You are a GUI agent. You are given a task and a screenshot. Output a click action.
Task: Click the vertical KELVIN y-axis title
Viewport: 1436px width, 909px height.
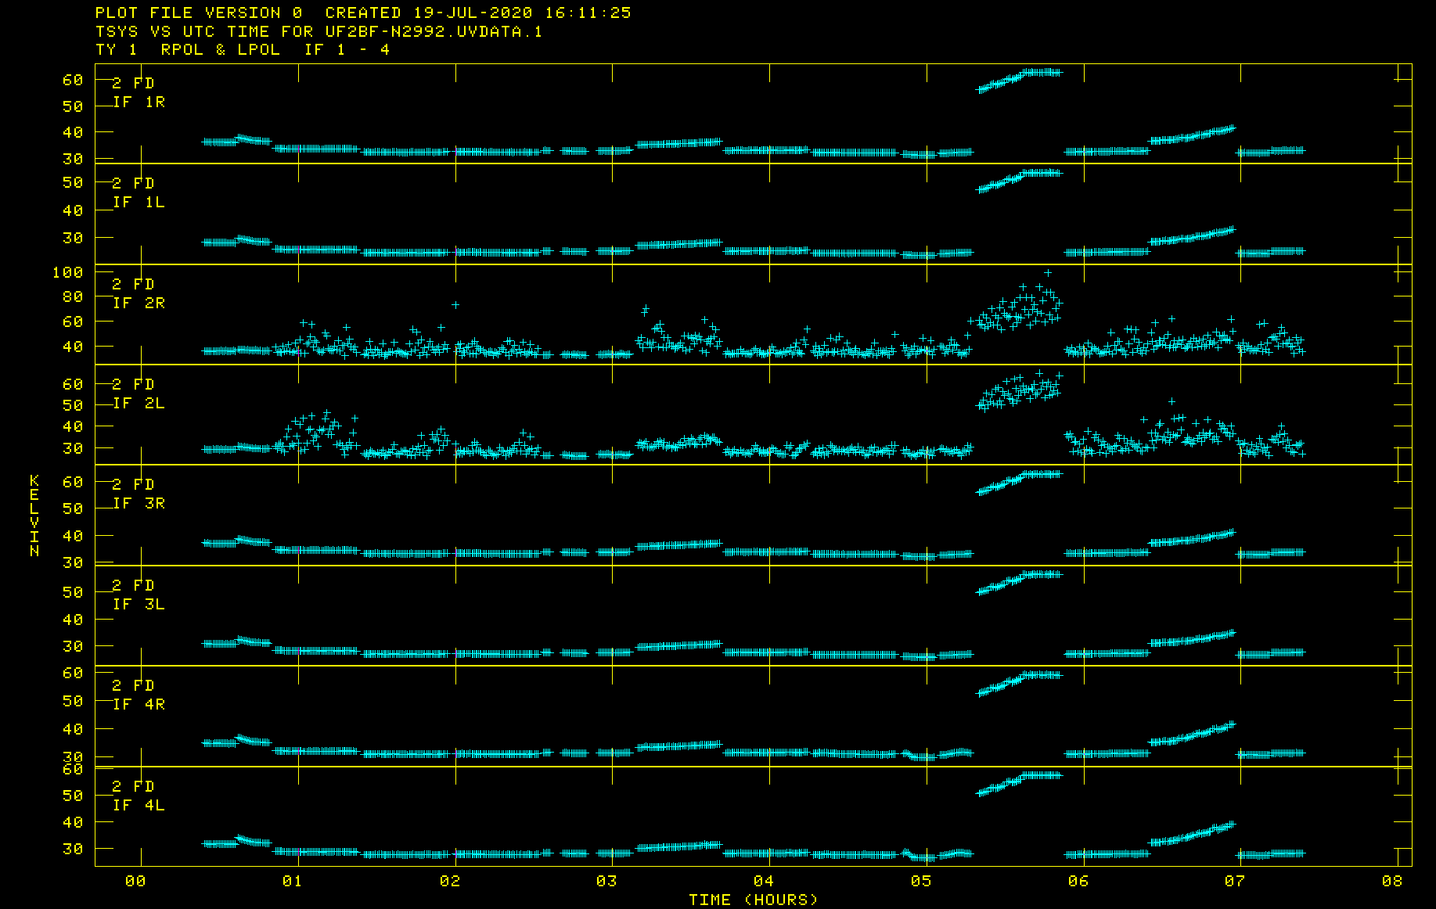point(34,515)
